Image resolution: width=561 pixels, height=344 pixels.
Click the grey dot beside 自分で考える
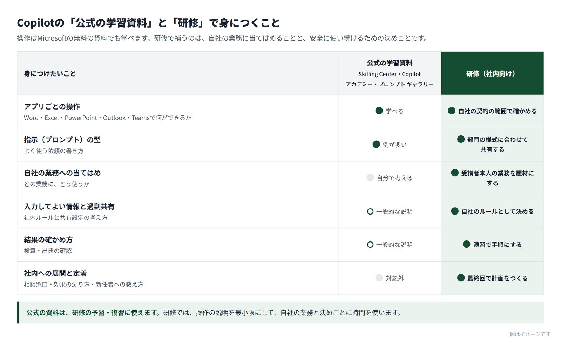point(370,177)
